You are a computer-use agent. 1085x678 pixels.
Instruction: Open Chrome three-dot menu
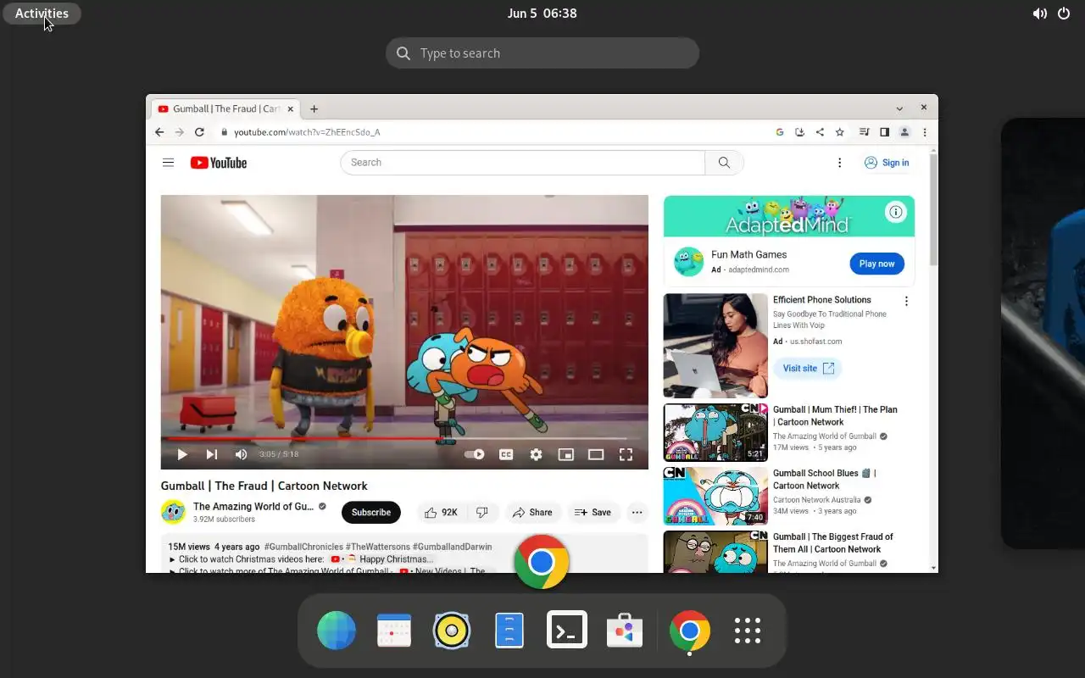click(925, 132)
